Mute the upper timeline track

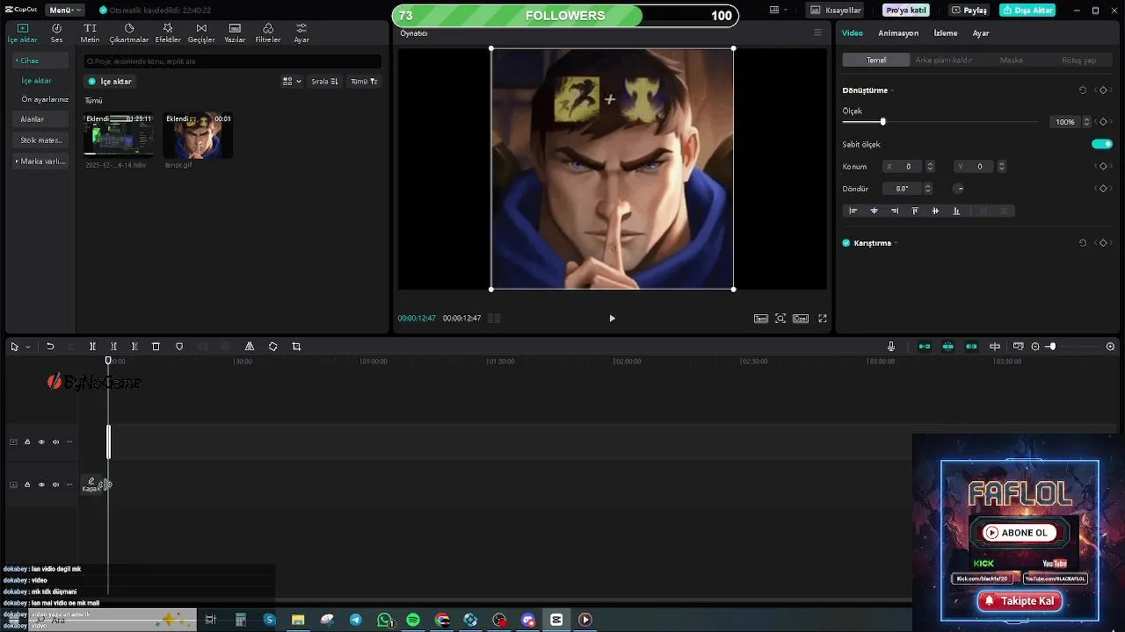pos(55,442)
